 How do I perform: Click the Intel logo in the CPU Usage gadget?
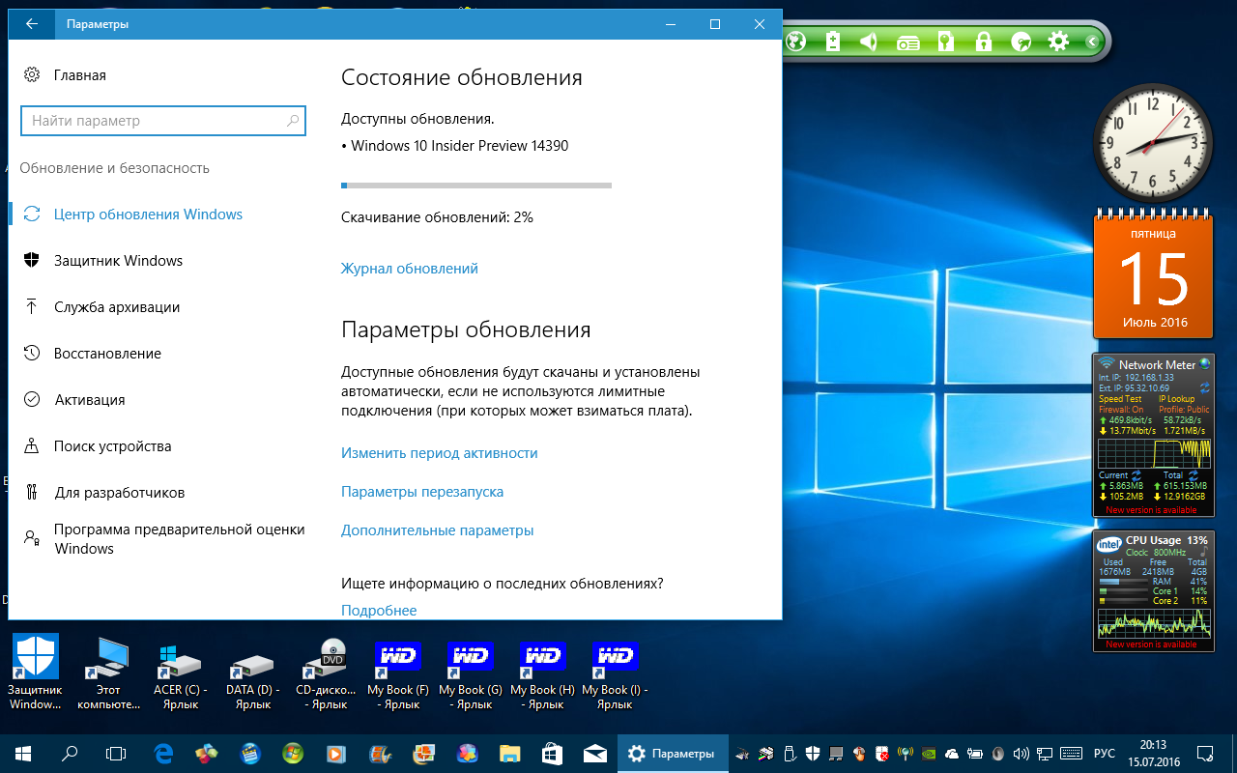point(1109,544)
